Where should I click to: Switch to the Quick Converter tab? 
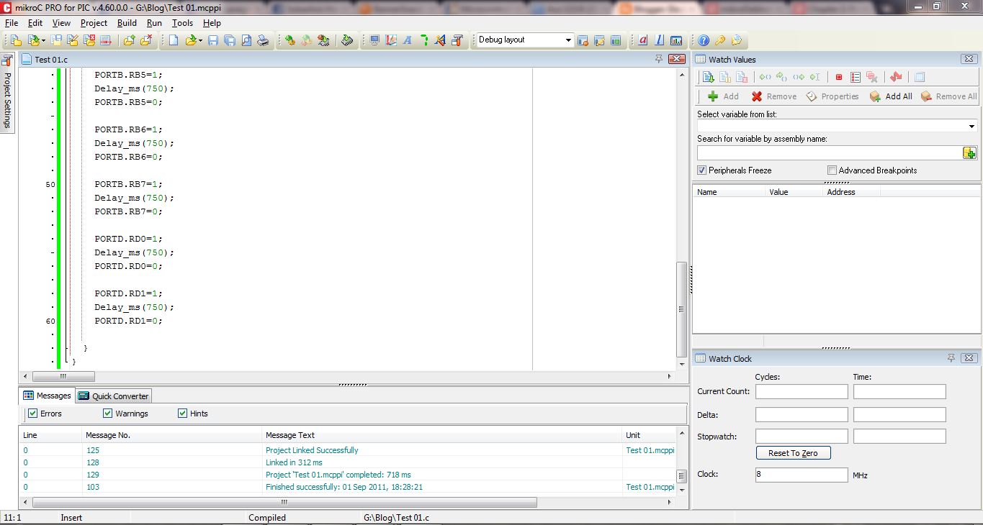click(x=113, y=396)
